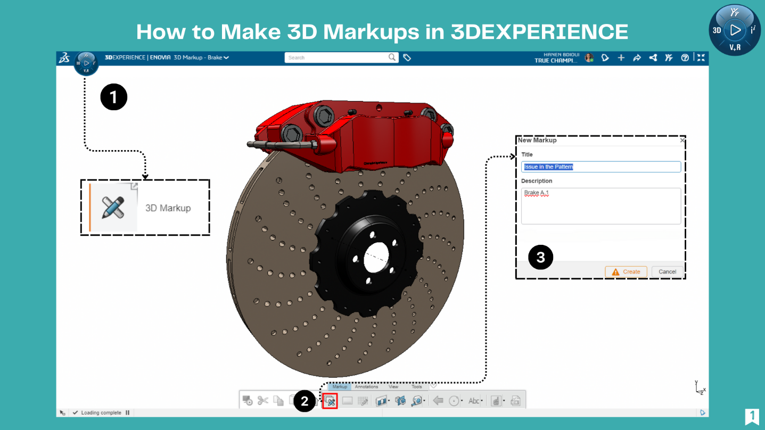Click the Title field 'Issue in the Pattern'

click(x=601, y=167)
